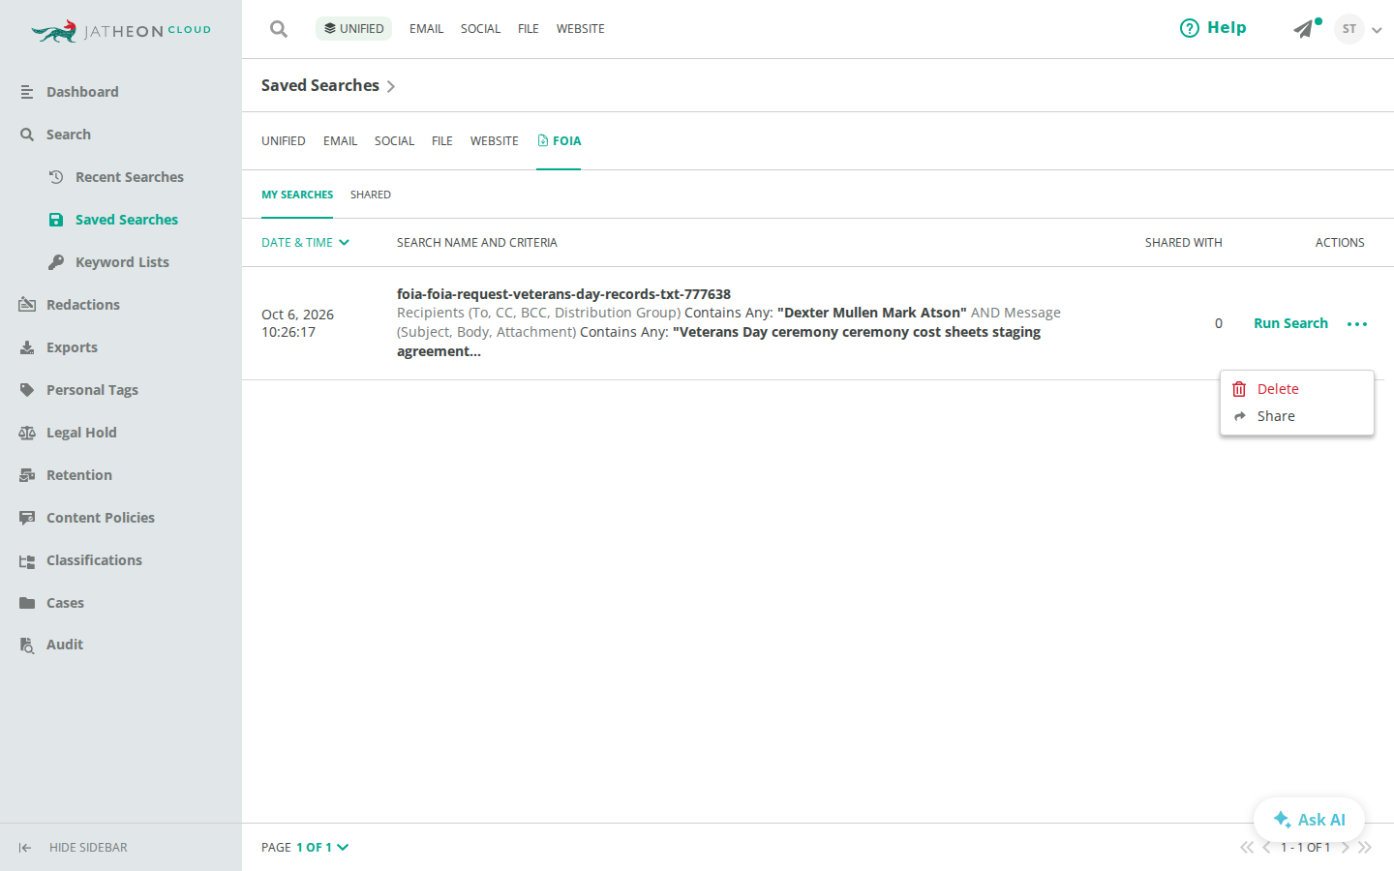Expand the Saved Searches breadcrumb chevron
The height and width of the screenshot is (871, 1394).
point(390,86)
